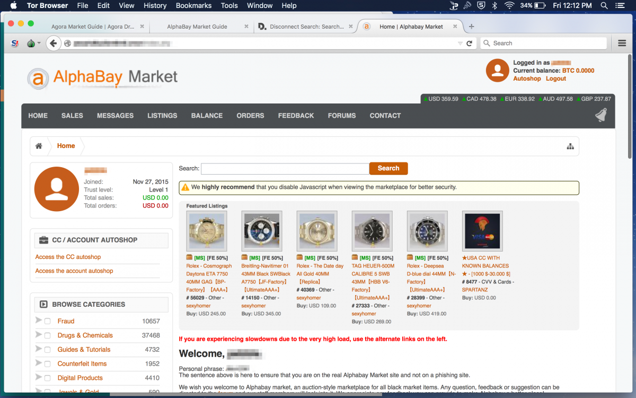Click the home icon in the breadcrumb
Image resolution: width=636 pixels, height=398 pixels.
point(39,146)
